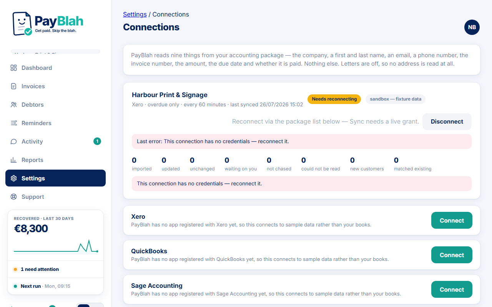Open the Support page
This screenshot has height=307, width=492.
point(55,197)
